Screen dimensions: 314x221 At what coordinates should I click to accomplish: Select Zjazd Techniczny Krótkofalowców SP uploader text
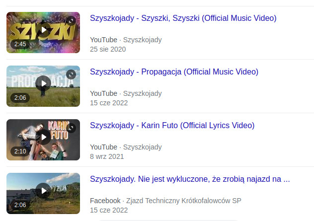pyautogui.click(x=184, y=201)
